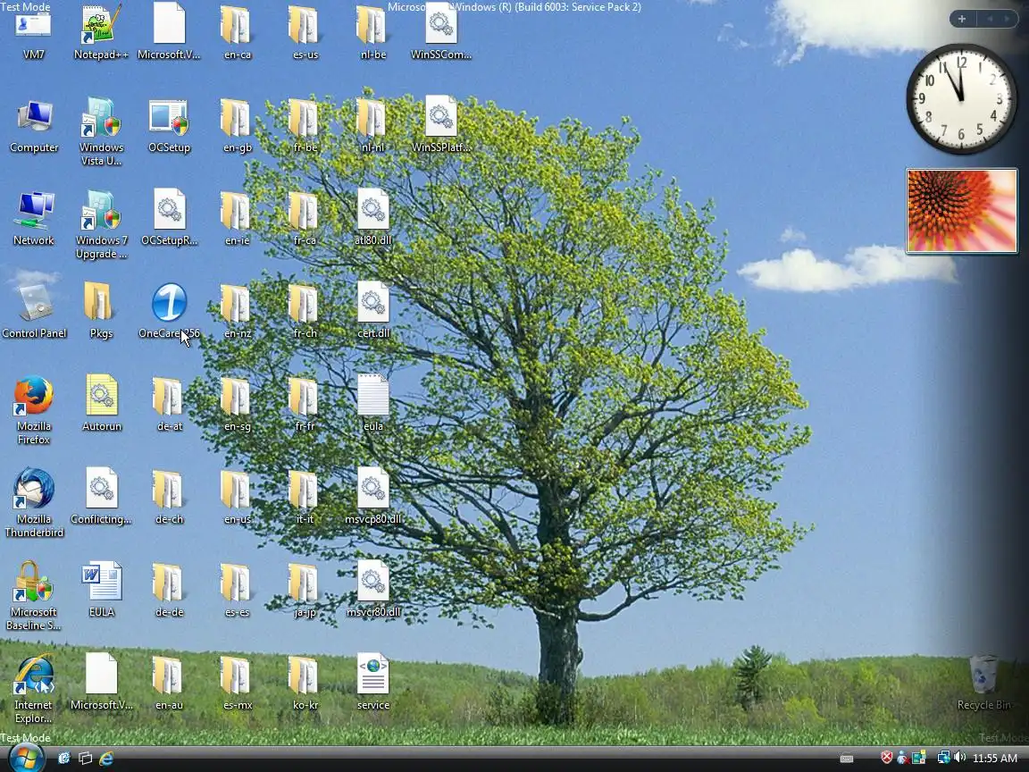
Task: Select the EULA Word document
Action: tap(101, 590)
